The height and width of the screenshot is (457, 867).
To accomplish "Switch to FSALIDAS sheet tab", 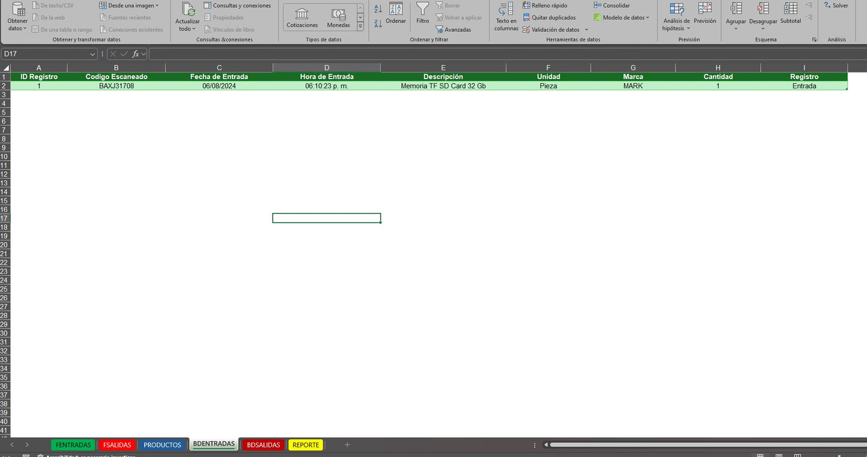I will coord(117,445).
